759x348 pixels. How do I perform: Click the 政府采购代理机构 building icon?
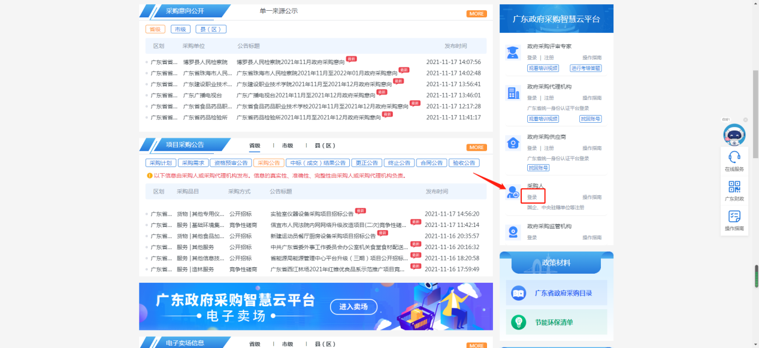point(513,93)
